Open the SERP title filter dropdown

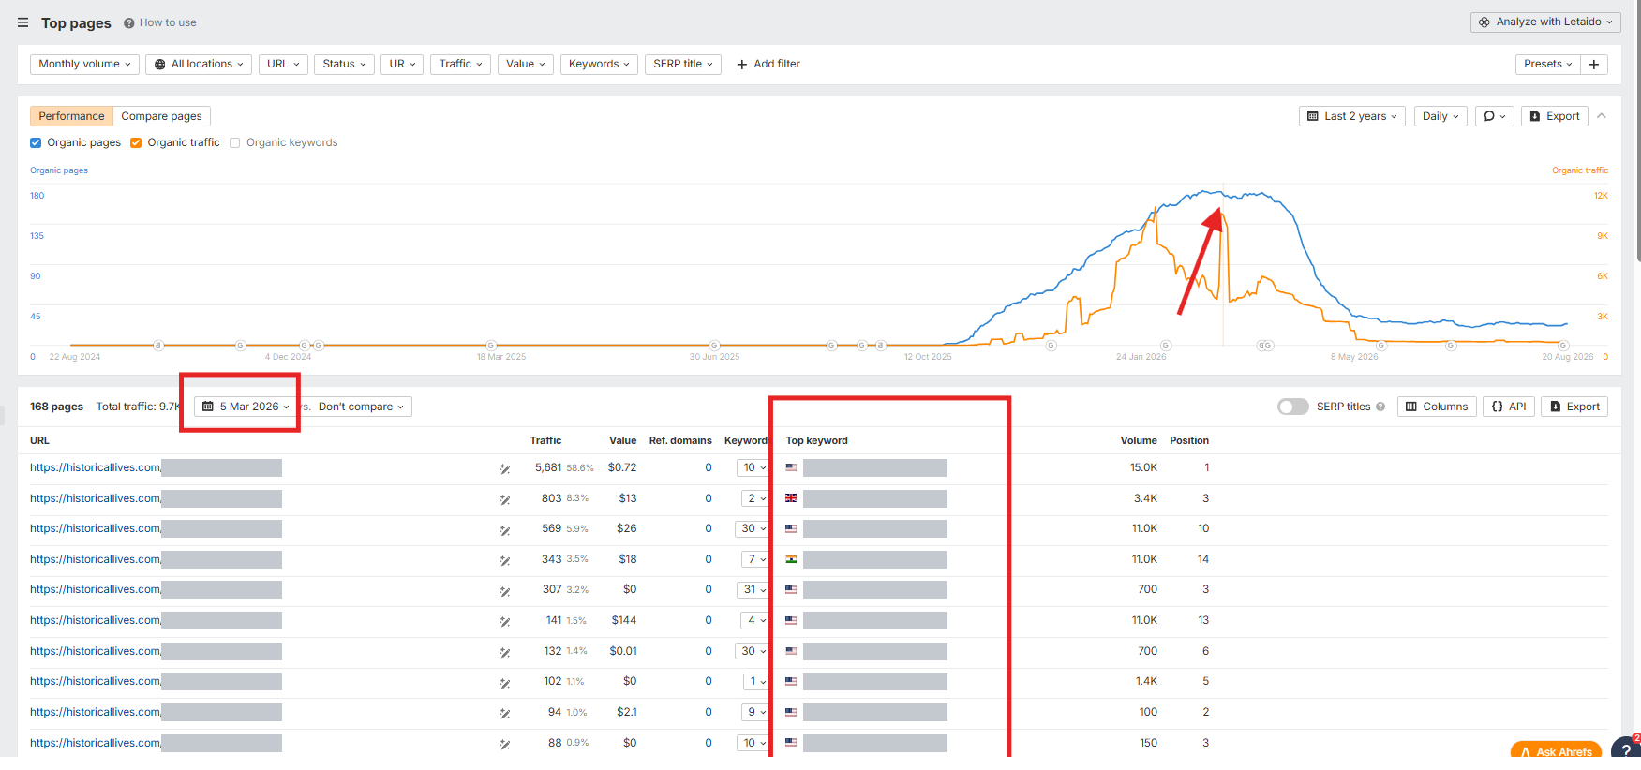point(683,64)
